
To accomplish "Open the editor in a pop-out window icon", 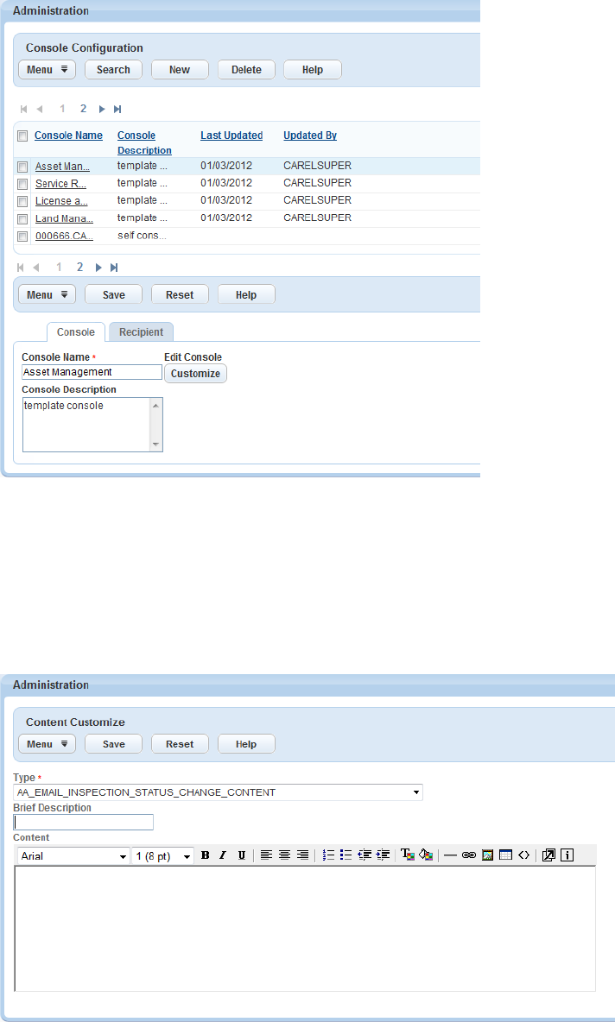I will [x=548, y=855].
